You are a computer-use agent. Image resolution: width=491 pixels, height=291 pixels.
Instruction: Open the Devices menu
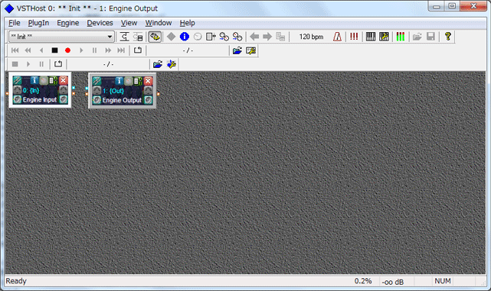pos(100,23)
